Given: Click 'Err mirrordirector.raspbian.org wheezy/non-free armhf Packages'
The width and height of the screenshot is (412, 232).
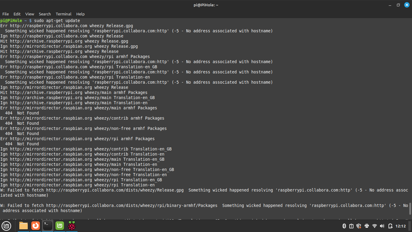Looking at the screenshot, I should 84,128.
